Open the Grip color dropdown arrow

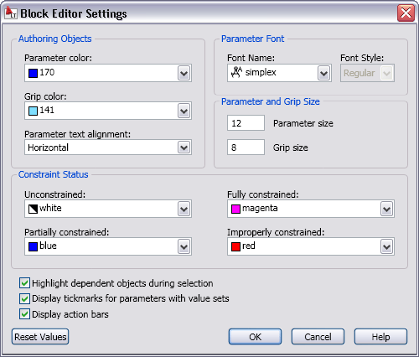pyautogui.click(x=184, y=111)
